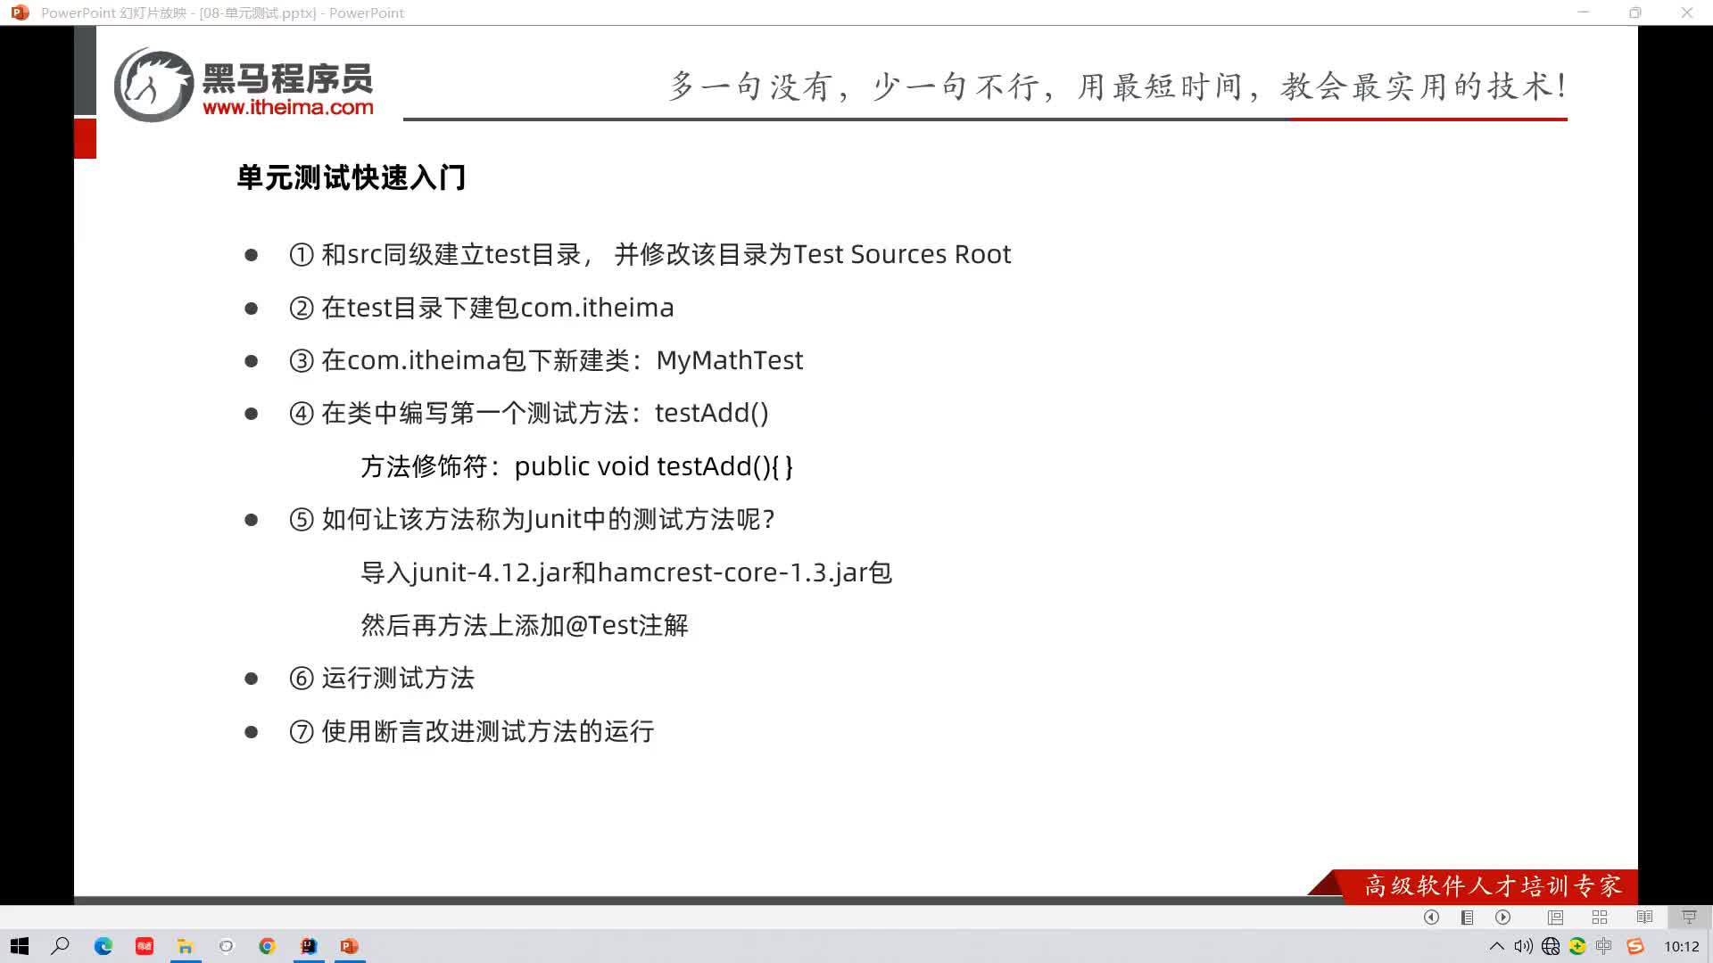1713x963 pixels.
Task: Open the Windows Start menu
Action: coord(20,946)
